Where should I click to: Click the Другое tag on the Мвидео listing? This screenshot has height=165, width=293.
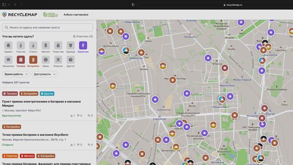pyautogui.click(x=47, y=93)
